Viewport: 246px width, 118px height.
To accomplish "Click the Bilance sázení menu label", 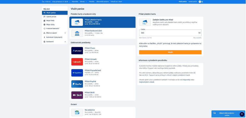I will click(52, 33).
